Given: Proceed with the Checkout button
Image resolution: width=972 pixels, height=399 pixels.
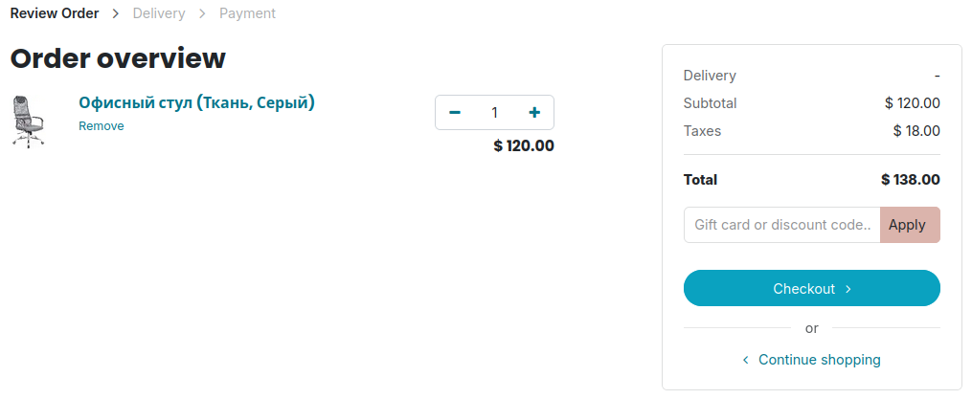Looking at the screenshot, I should coord(811,288).
